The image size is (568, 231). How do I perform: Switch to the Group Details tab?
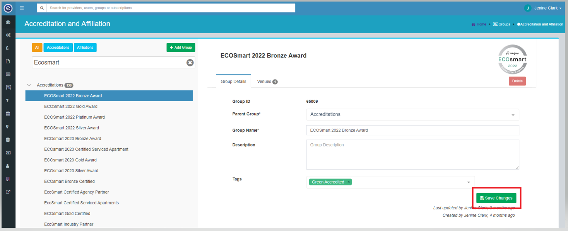tap(233, 82)
